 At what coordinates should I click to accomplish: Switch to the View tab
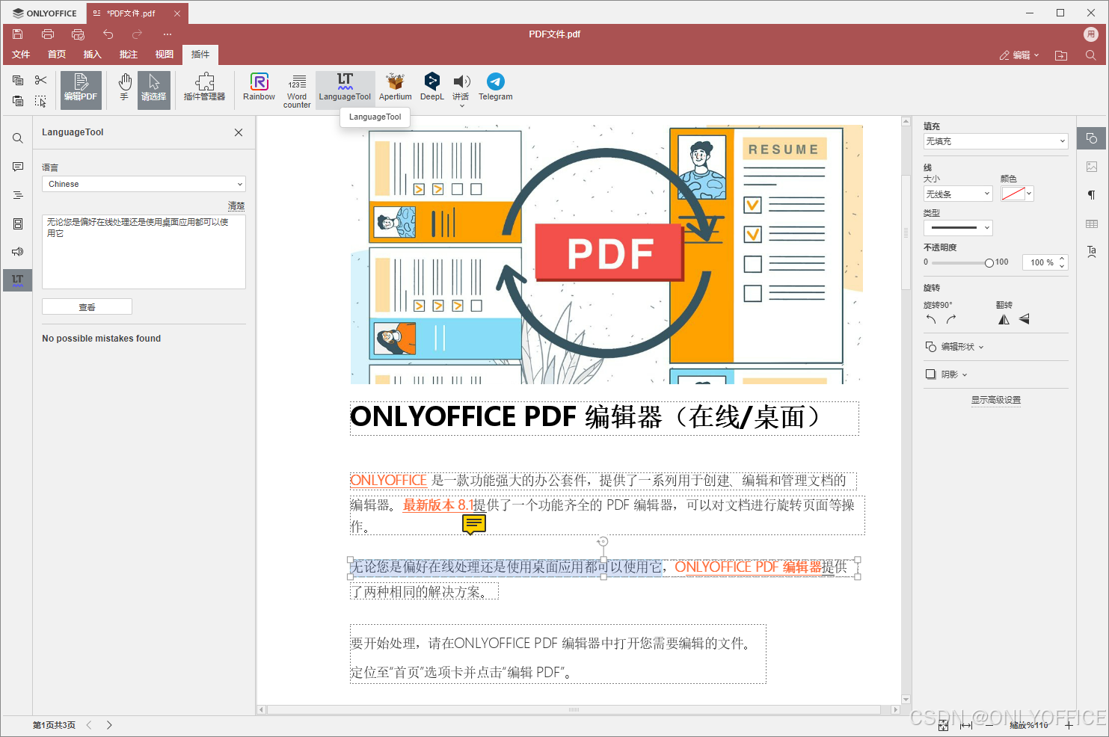coord(165,55)
